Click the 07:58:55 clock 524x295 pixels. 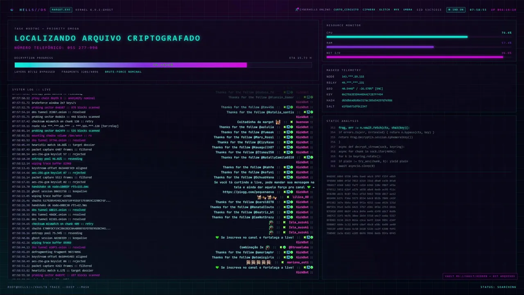(x=478, y=9)
